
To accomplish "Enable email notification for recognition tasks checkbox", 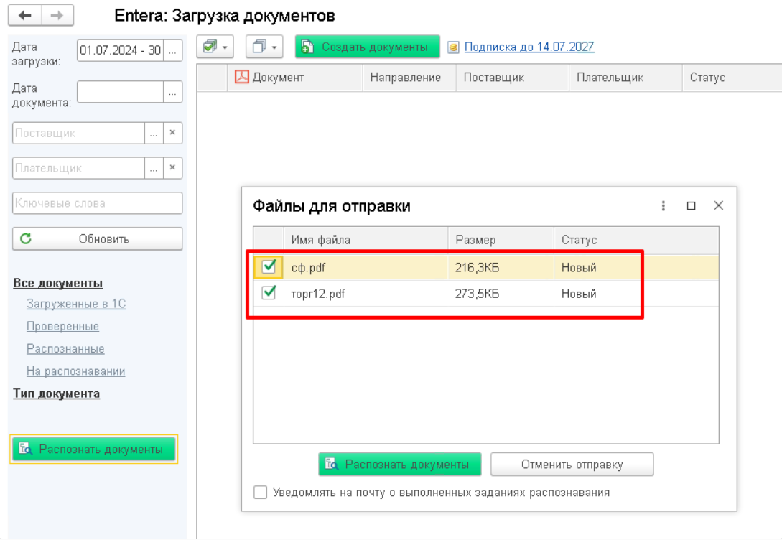I will point(261,493).
